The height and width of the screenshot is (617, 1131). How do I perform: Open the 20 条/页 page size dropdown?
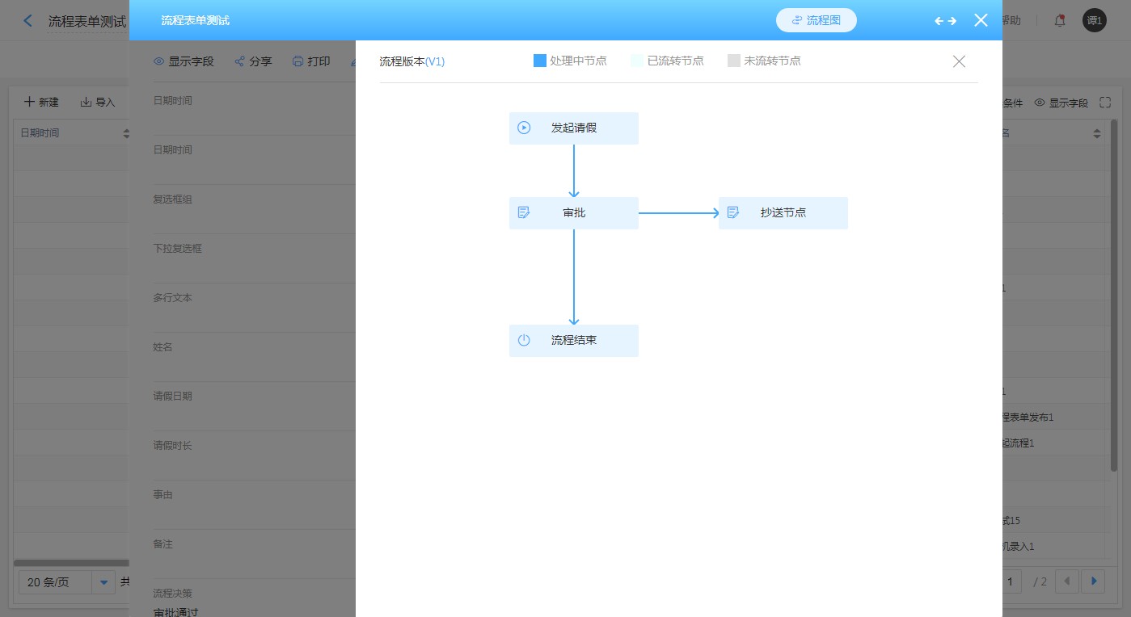103,581
